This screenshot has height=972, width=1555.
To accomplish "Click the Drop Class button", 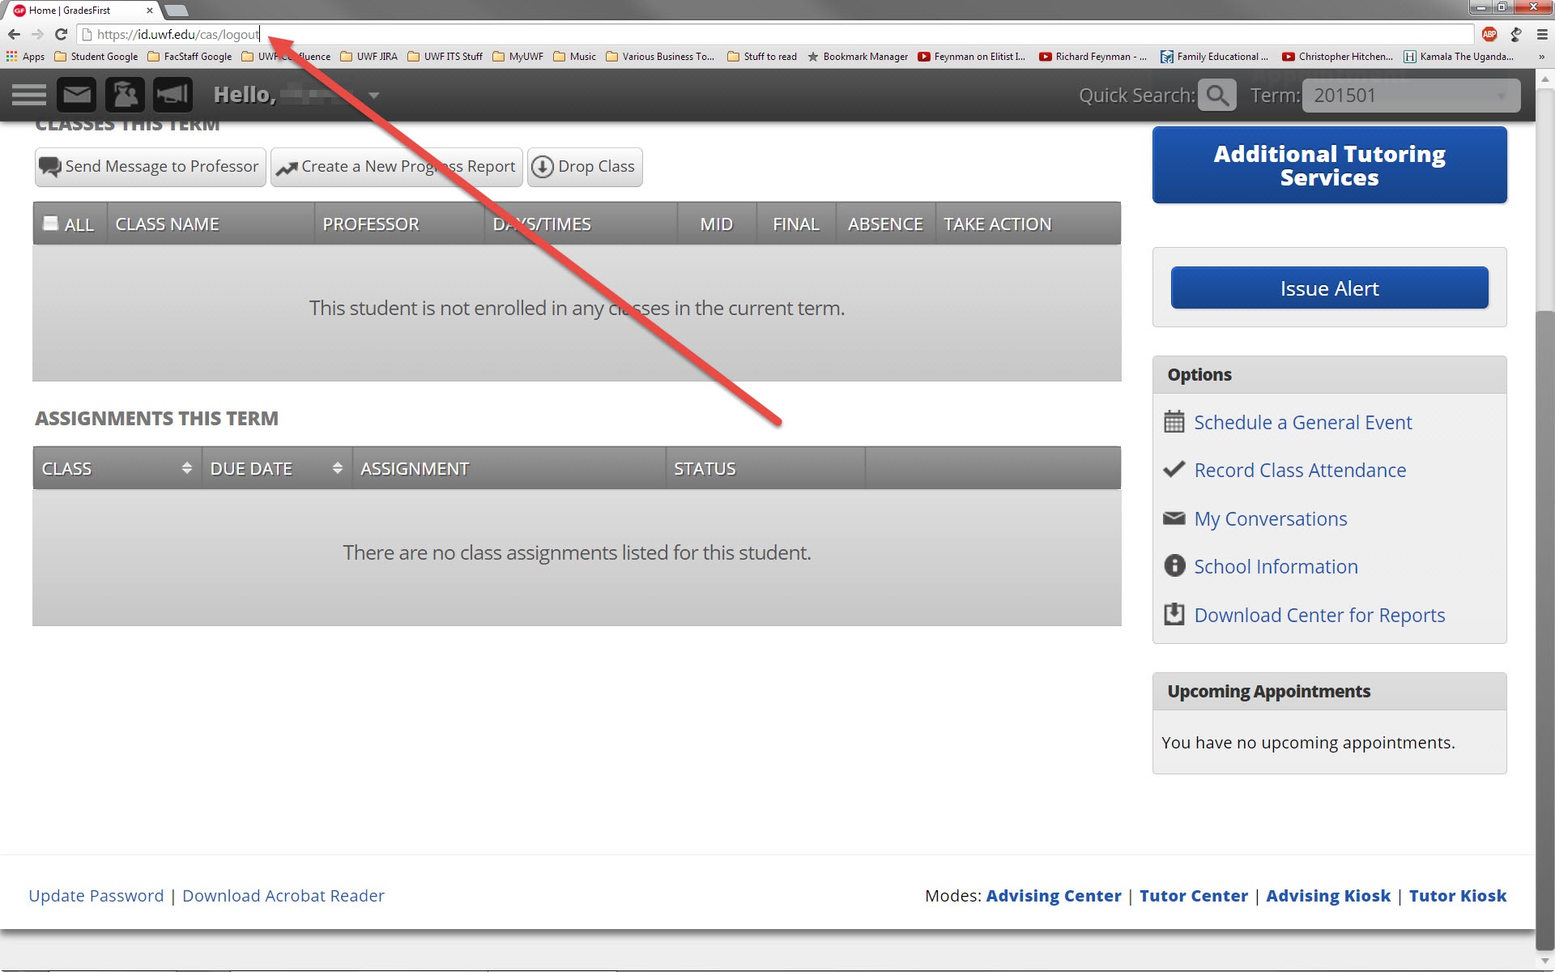I will (x=585, y=167).
